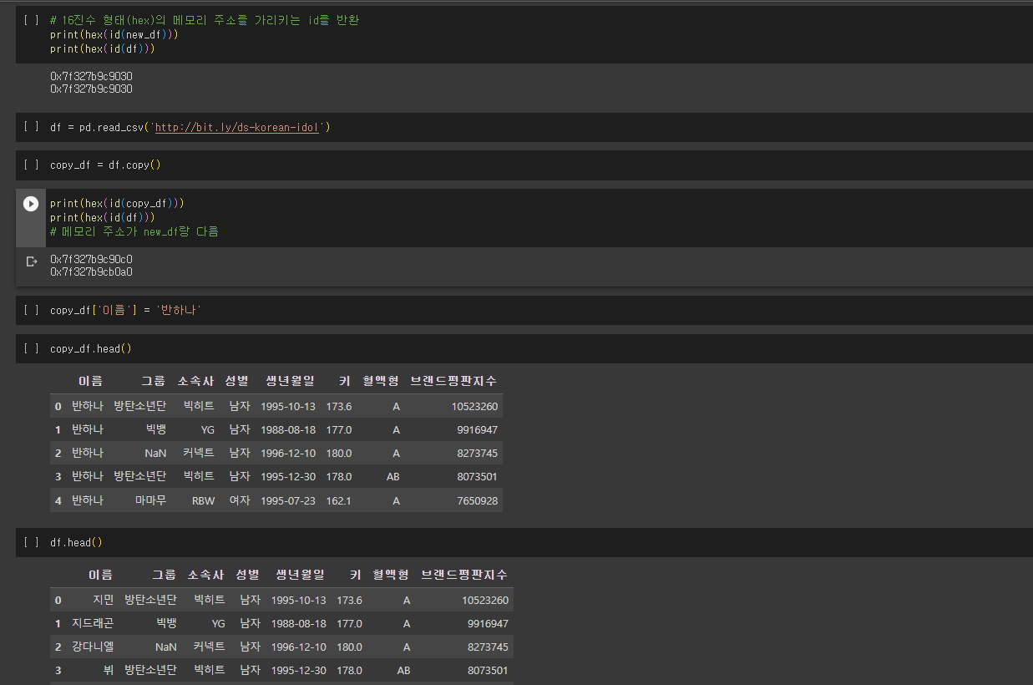
Task: Click 8073501 in the df.head() table
Action: (x=489, y=670)
